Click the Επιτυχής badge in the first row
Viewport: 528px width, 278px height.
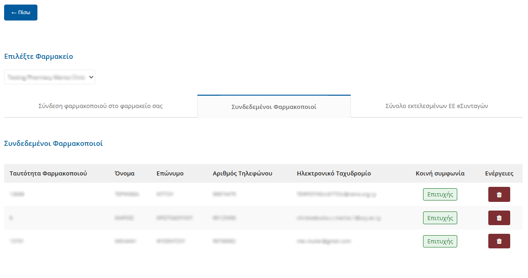pyautogui.click(x=439, y=194)
